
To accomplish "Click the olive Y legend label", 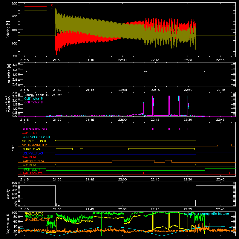I will pyautogui.click(x=52, y=9).
